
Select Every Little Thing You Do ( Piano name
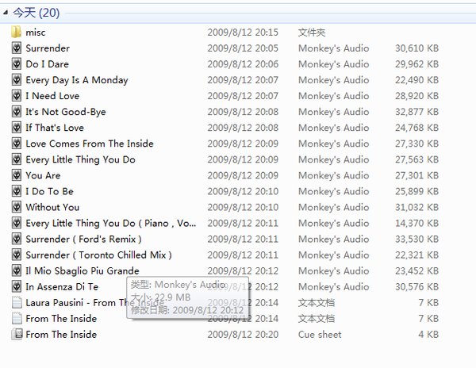(x=111, y=224)
